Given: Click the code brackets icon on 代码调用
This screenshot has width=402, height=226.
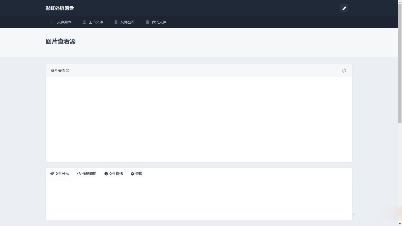Looking at the screenshot, I should click(x=79, y=174).
